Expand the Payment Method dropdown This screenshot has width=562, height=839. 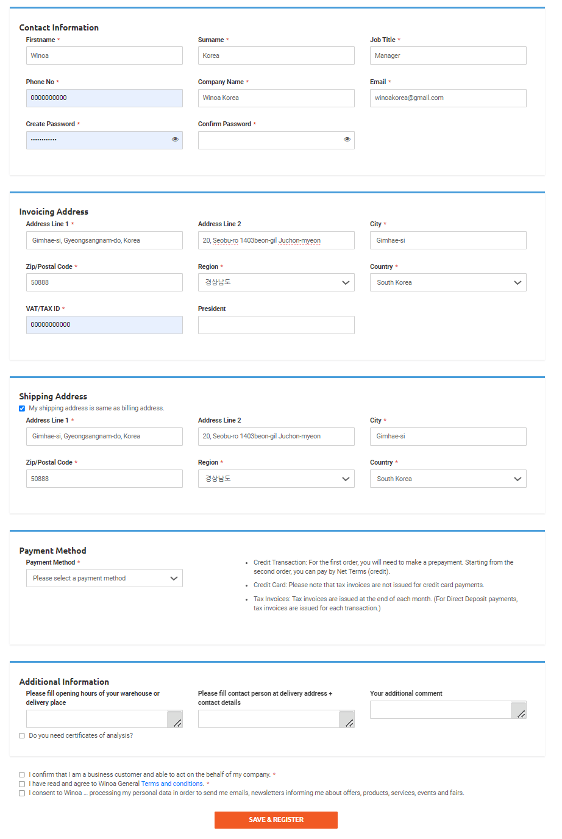(104, 578)
